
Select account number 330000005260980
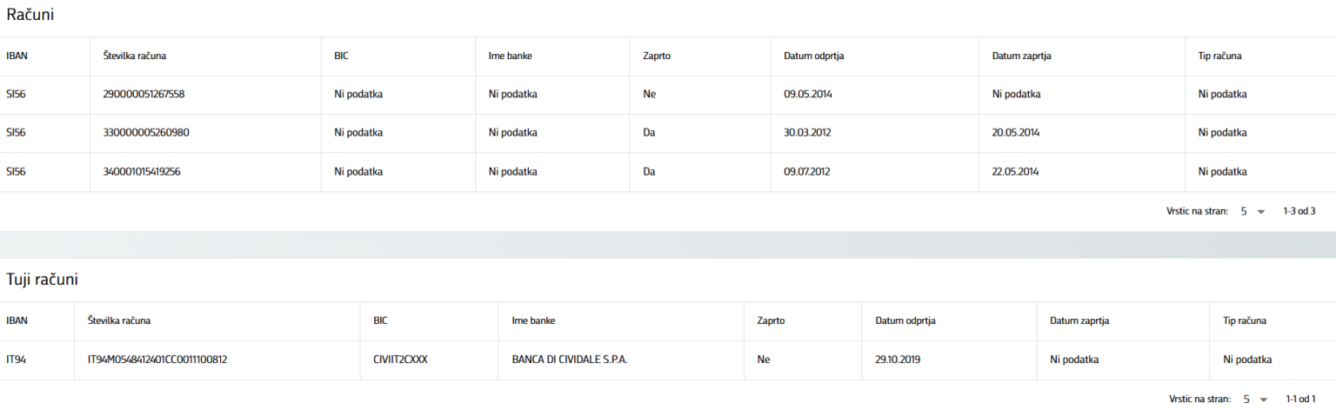pyautogui.click(x=145, y=133)
